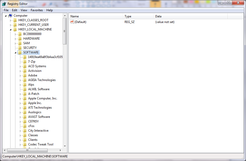Click the HARDWARE folder icon
Viewport: 246px width, 161px height.
pos(20,39)
